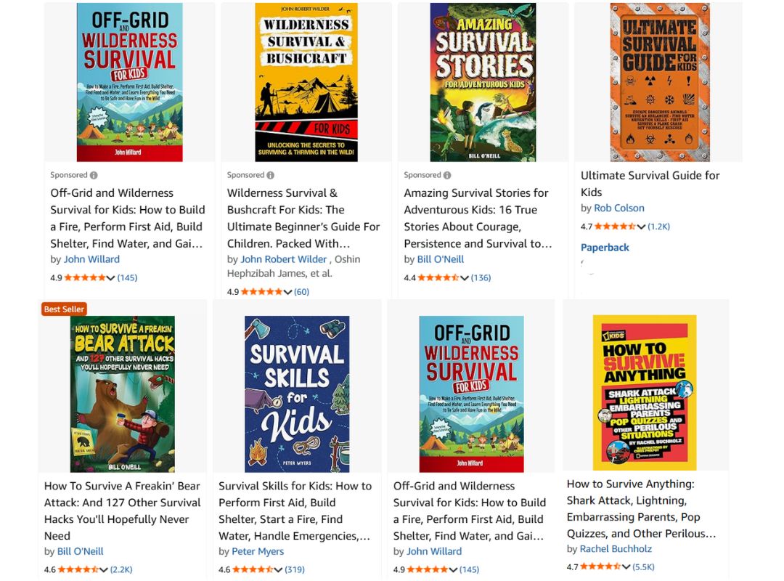The height and width of the screenshot is (581, 784).
Task: Open rating dropdown arrow beside (1.2K) reviews
Action: (x=642, y=227)
